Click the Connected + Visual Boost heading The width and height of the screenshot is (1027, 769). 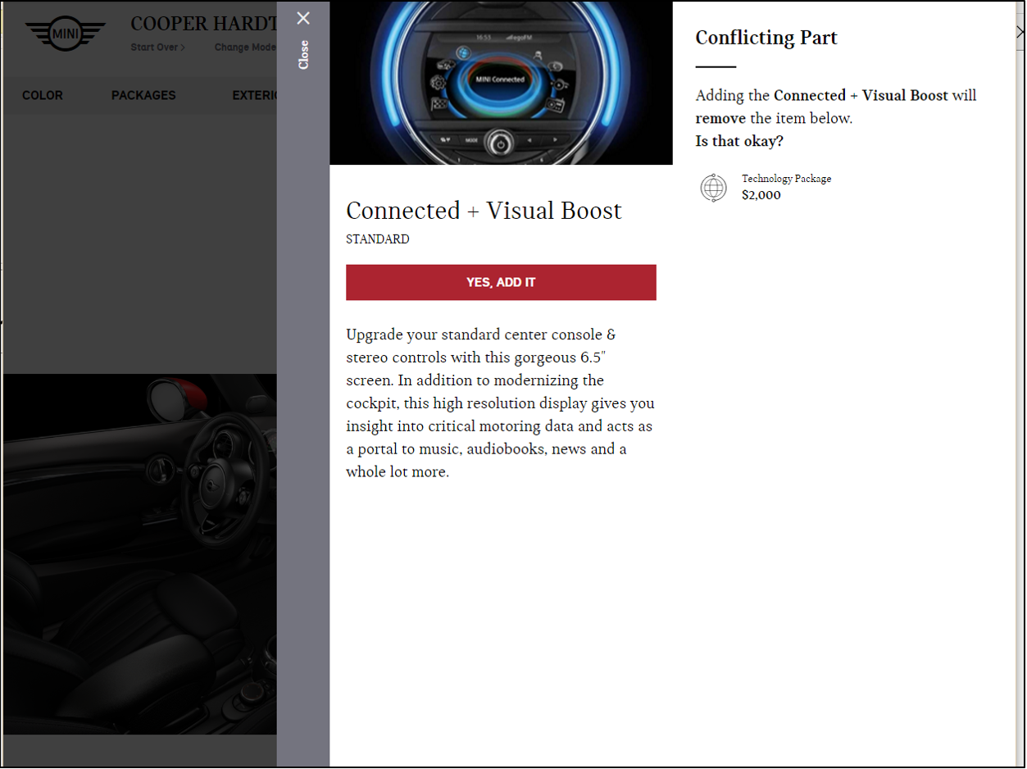coord(484,211)
